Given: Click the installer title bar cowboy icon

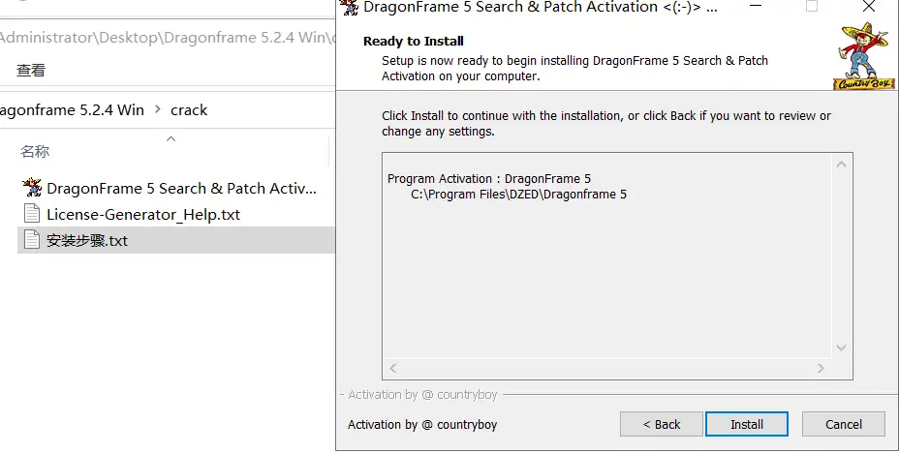Looking at the screenshot, I should pos(349,7).
